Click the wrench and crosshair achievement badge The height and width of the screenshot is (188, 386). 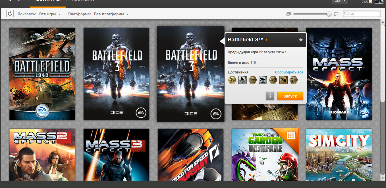coord(294,81)
